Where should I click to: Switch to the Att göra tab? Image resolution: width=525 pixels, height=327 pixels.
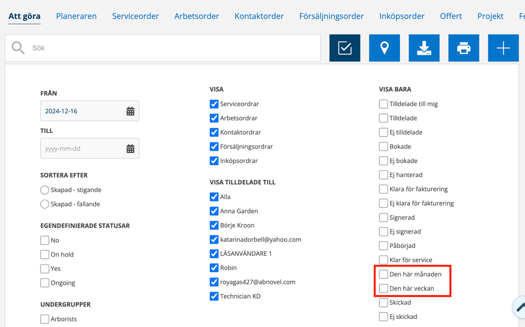(x=25, y=16)
